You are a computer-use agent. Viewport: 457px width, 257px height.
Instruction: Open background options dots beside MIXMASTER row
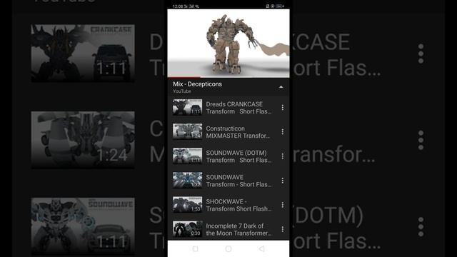click(x=421, y=140)
